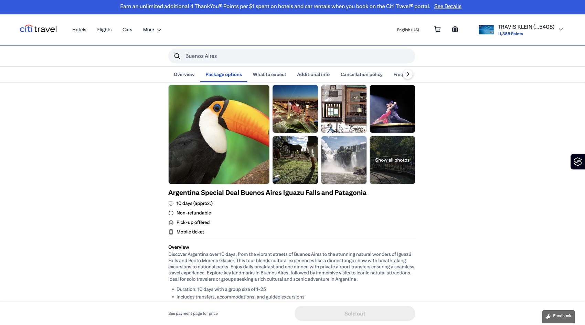Click the Sold out button
Screen dimensions: 585x325
click(x=355, y=314)
